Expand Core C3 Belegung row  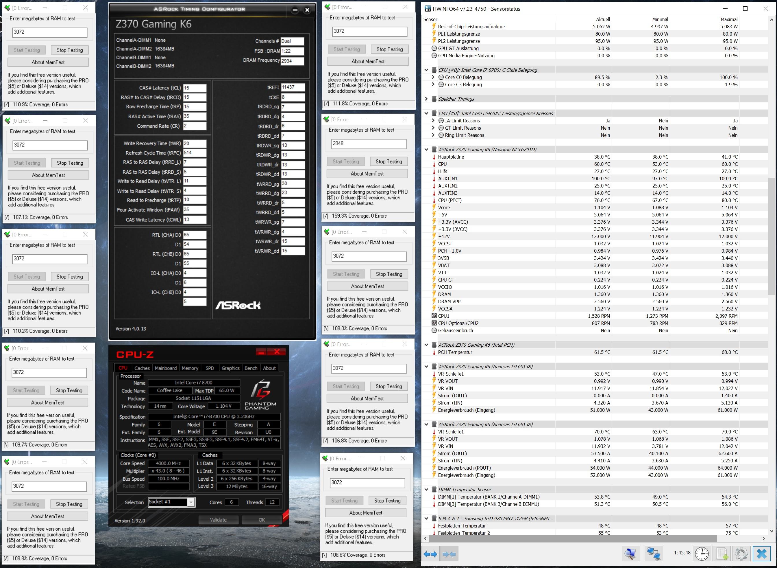(434, 84)
